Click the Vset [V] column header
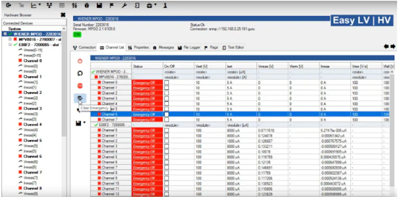 point(210,67)
